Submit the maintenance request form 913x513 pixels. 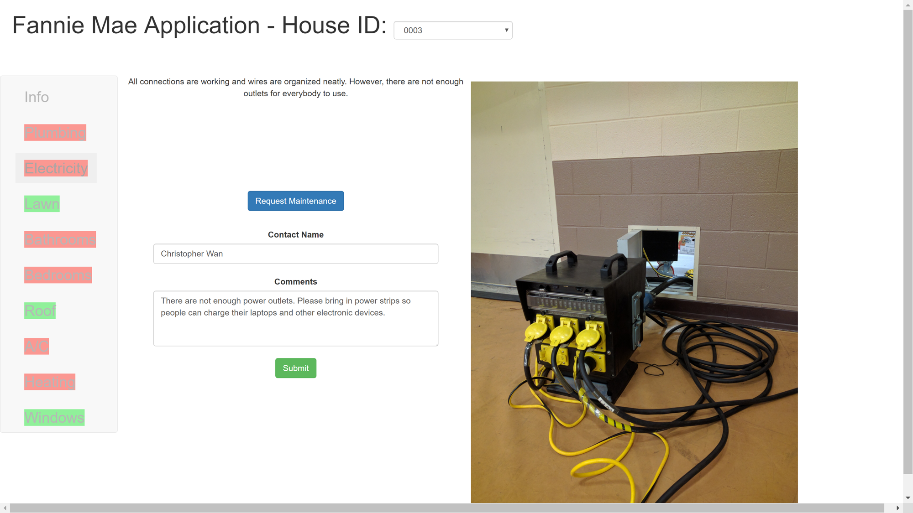point(295,368)
